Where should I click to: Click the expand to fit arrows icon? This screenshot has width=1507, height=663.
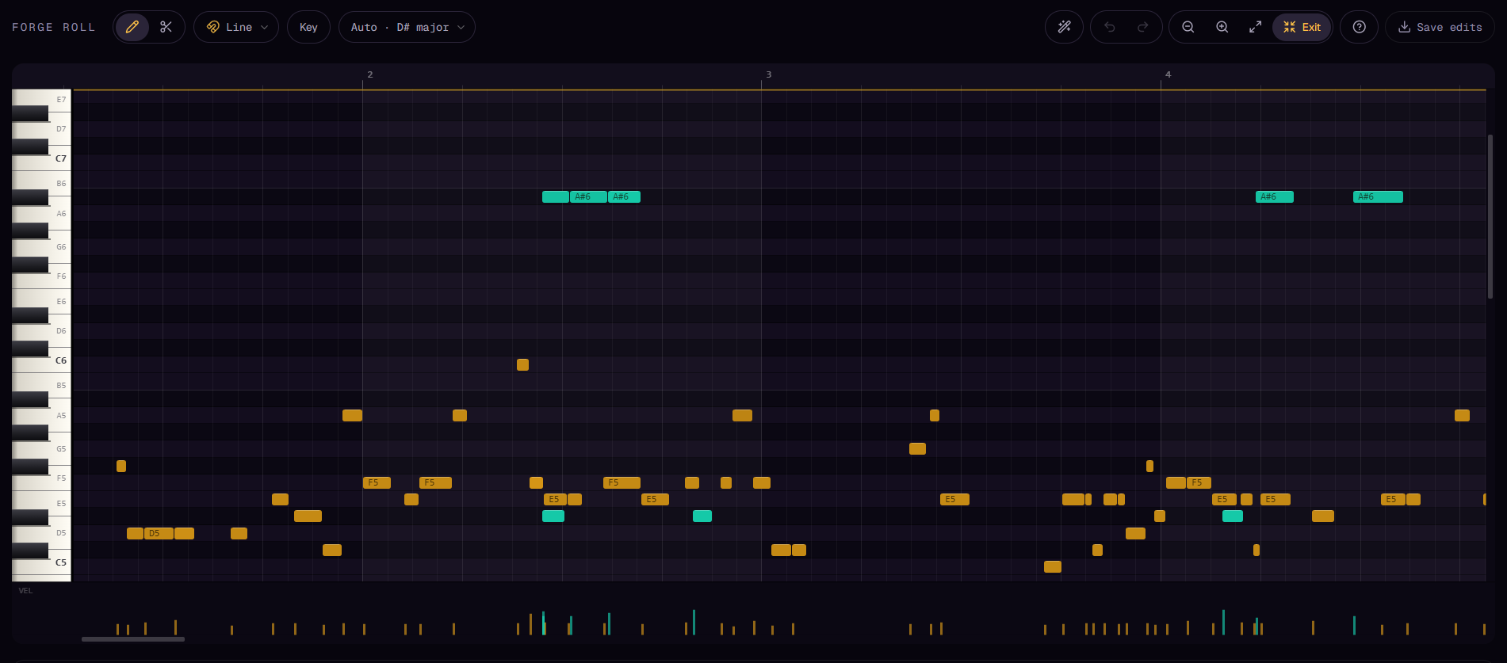(1255, 27)
